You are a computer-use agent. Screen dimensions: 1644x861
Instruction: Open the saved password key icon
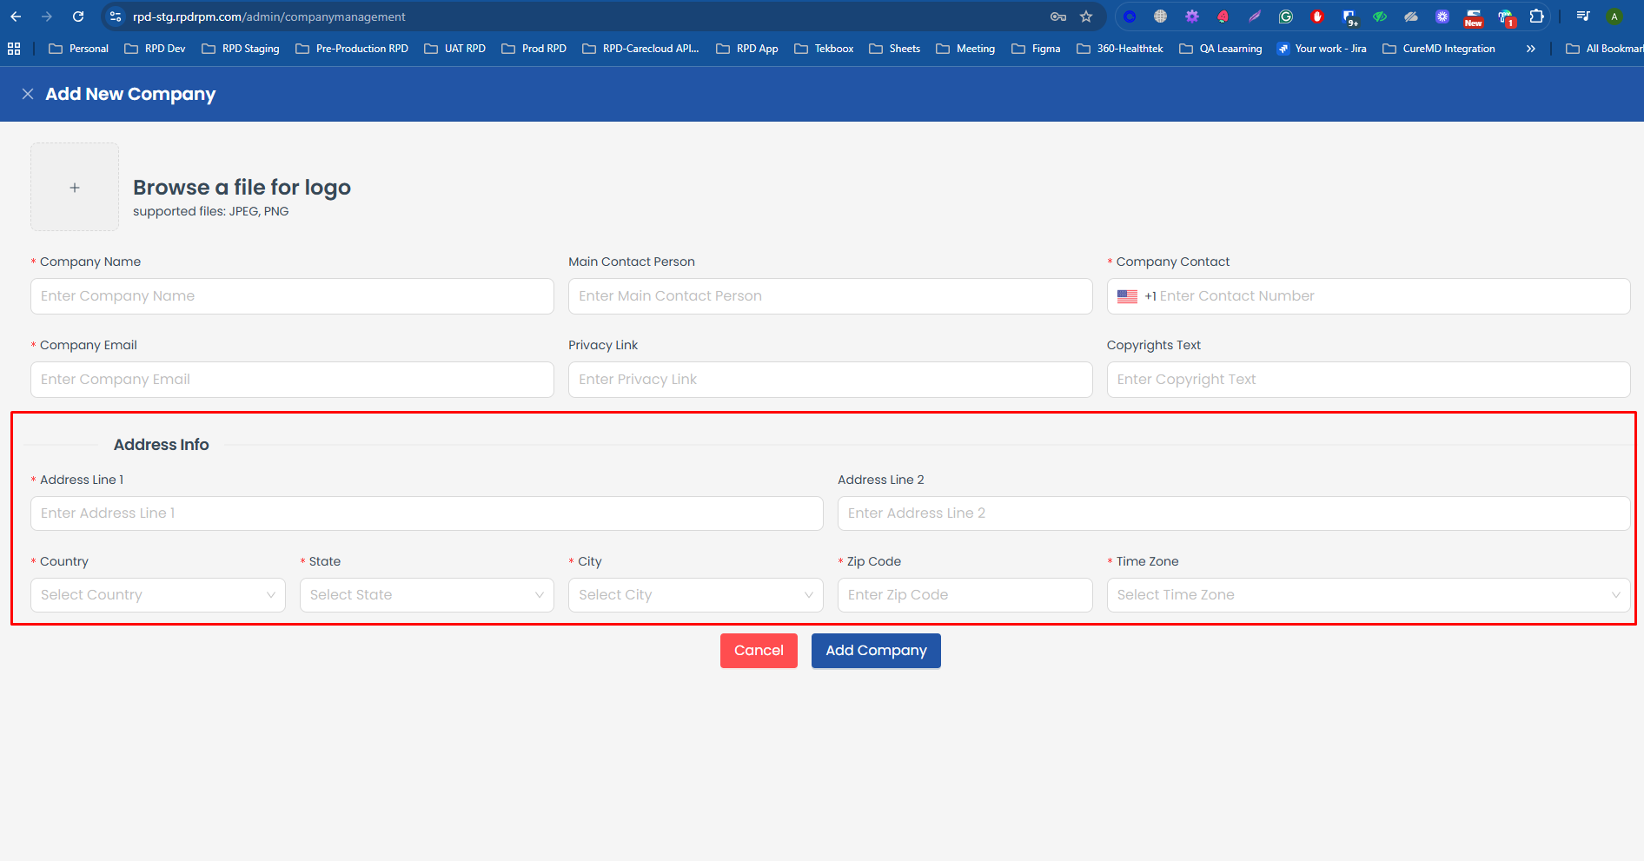(x=1057, y=17)
